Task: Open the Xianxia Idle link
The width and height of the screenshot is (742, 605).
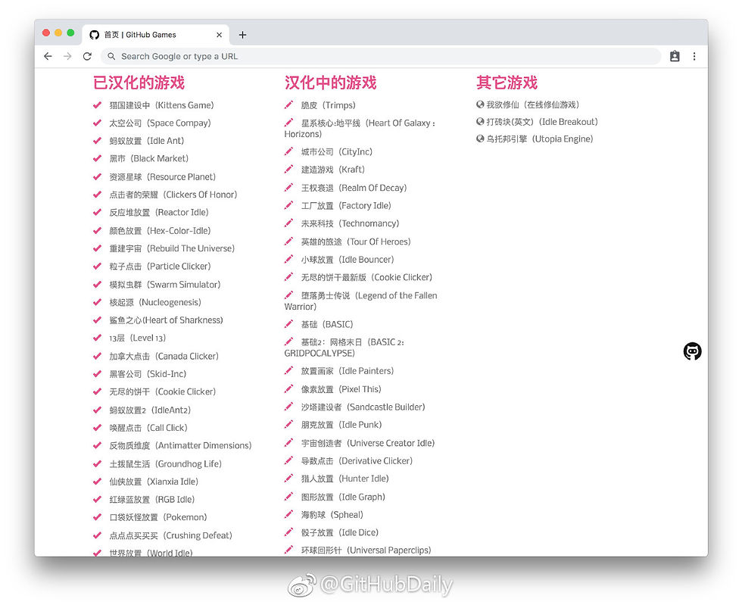Action: point(154,482)
